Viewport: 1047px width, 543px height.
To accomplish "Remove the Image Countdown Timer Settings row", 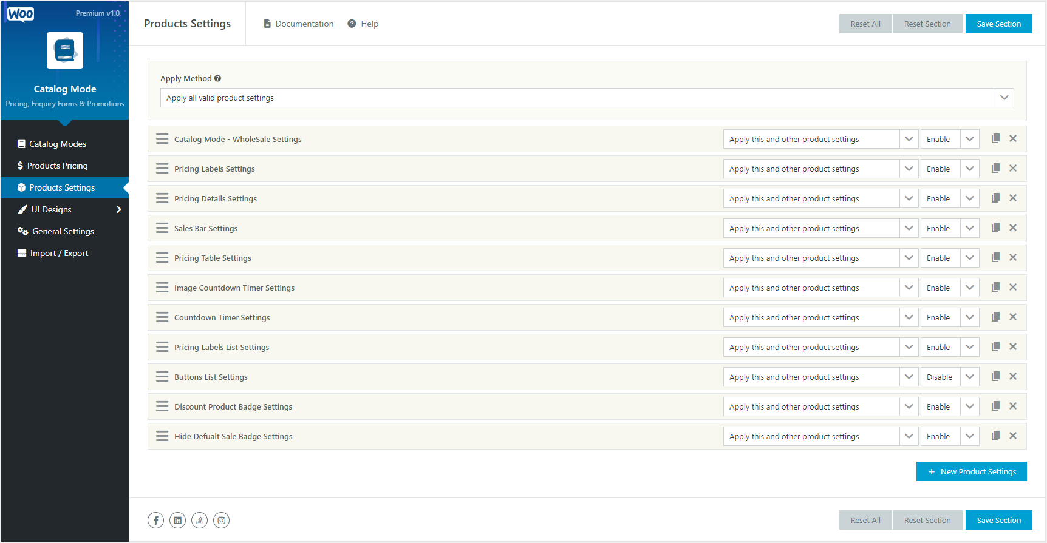I will click(1013, 287).
